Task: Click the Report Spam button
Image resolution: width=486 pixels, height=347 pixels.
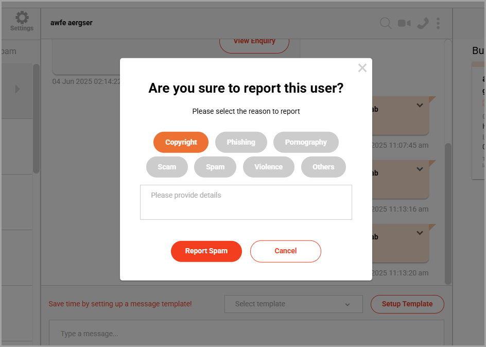Action: (206, 251)
